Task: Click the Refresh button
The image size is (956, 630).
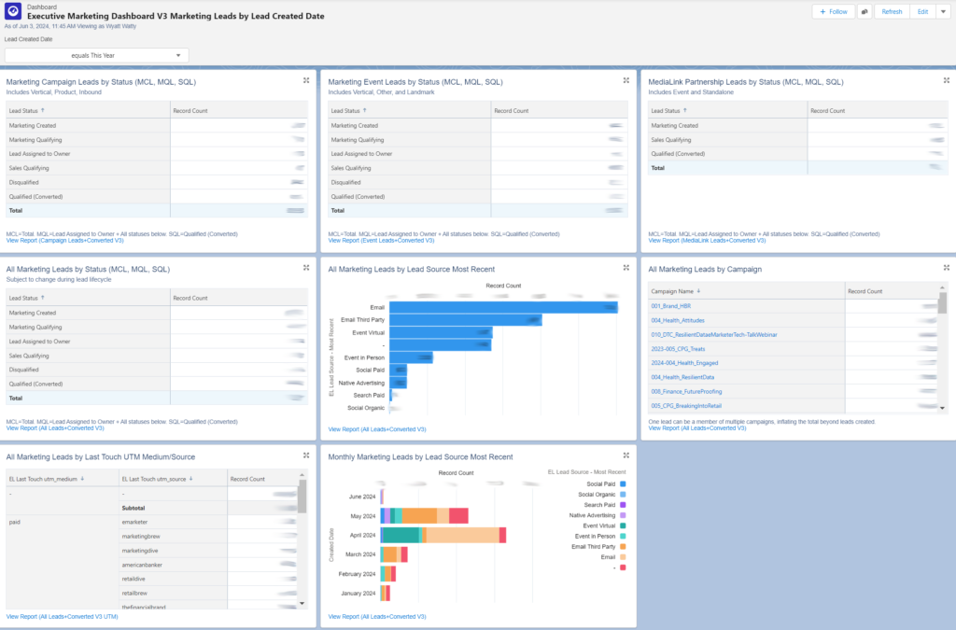Action: 892,11
